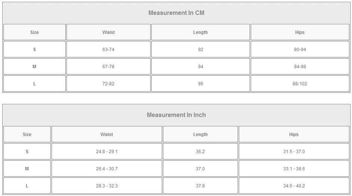Select the Waist header in the CM table
The width and height of the screenshot is (352, 196).
108,32
